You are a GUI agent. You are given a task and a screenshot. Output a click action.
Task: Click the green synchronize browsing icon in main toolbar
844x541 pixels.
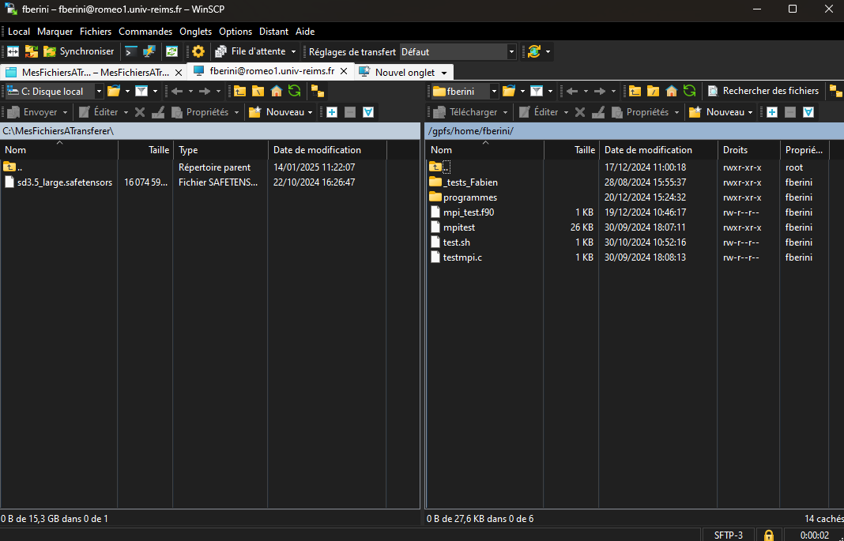171,51
